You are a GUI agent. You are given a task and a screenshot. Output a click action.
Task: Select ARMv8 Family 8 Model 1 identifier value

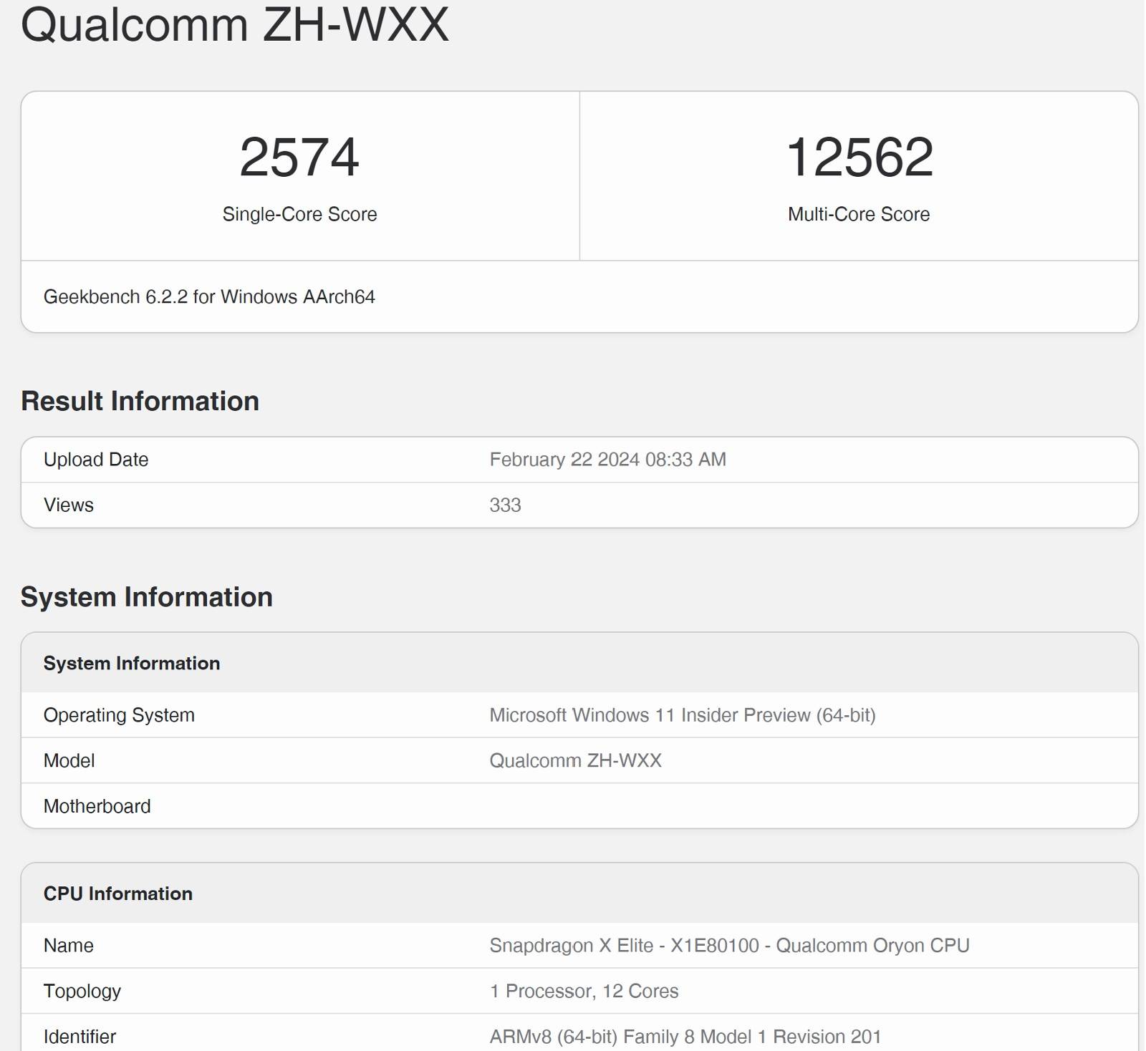tap(685, 1037)
